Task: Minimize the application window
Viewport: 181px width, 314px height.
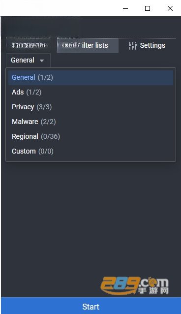Action: tap(125, 8)
